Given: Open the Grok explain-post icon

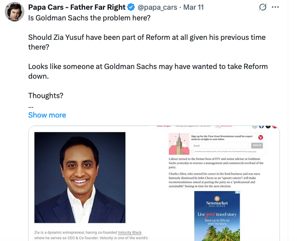Looking at the screenshot, I should pyautogui.click(x=263, y=7).
